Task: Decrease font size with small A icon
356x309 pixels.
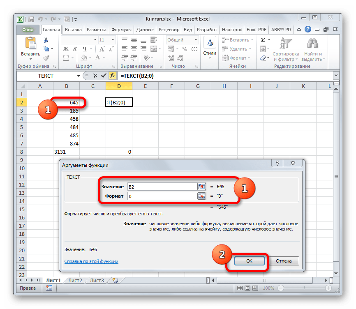Action: tap(111, 49)
